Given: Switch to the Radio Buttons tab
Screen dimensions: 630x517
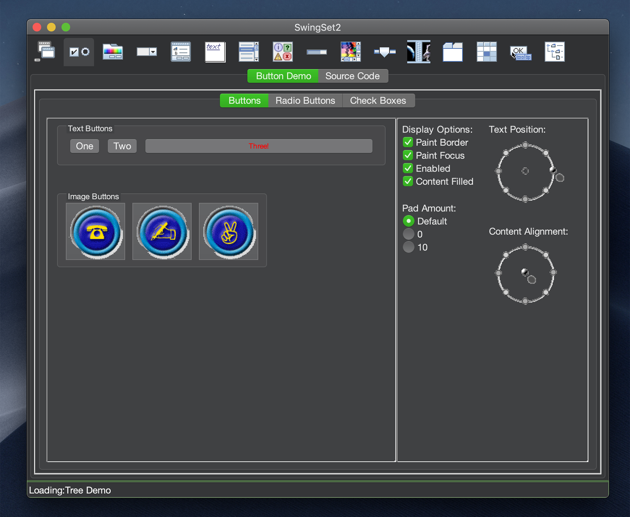Looking at the screenshot, I should tap(305, 101).
